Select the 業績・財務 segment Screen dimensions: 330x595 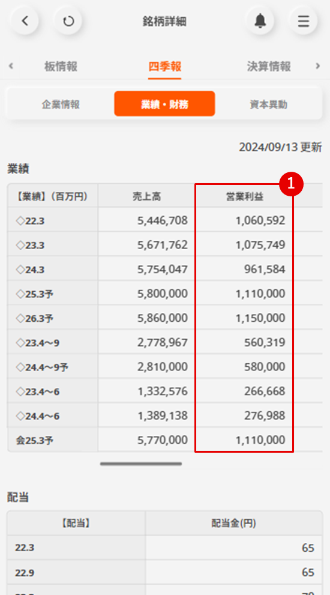coord(164,104)
